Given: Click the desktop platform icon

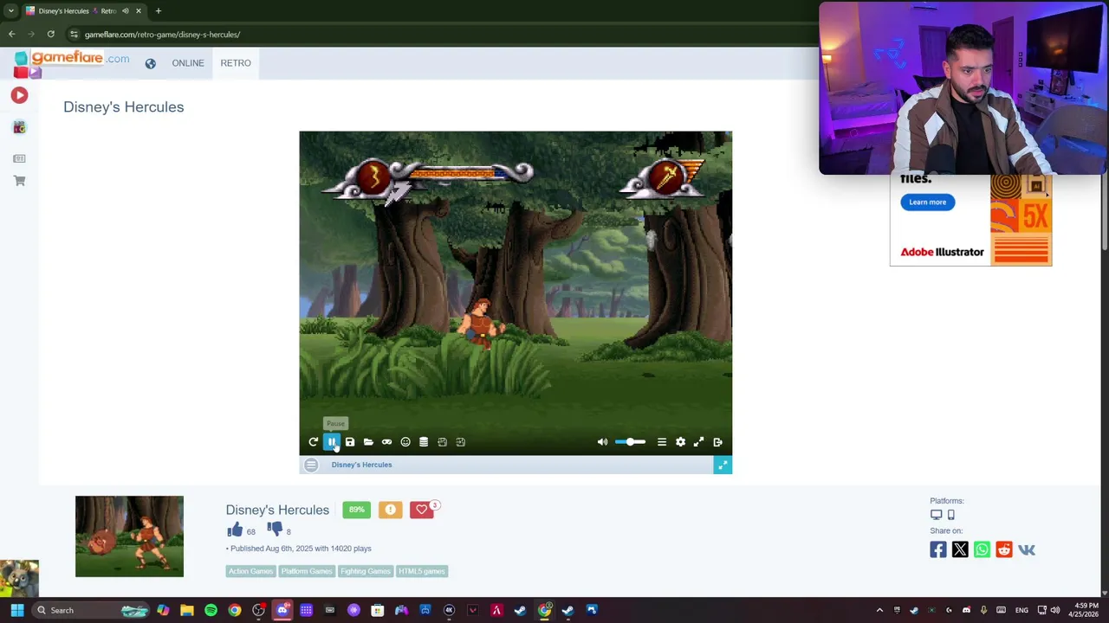Looking at the screenshot, I should (937, 515).
